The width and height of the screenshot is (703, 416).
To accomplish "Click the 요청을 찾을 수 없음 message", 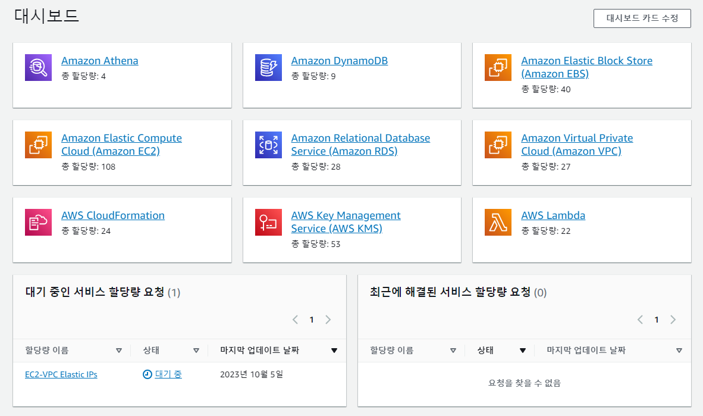I will tap(524, 383).
